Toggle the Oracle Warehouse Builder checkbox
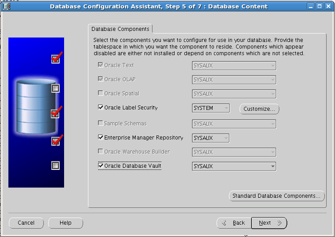This screenshot has height=237, width=335. pyautogui.click(x=100, y=151)
